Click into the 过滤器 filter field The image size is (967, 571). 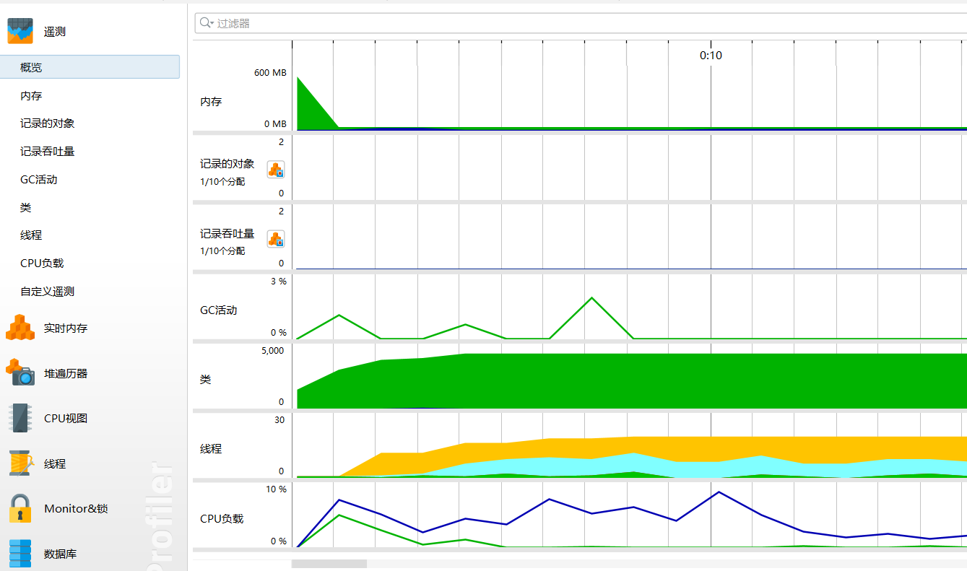581,23
